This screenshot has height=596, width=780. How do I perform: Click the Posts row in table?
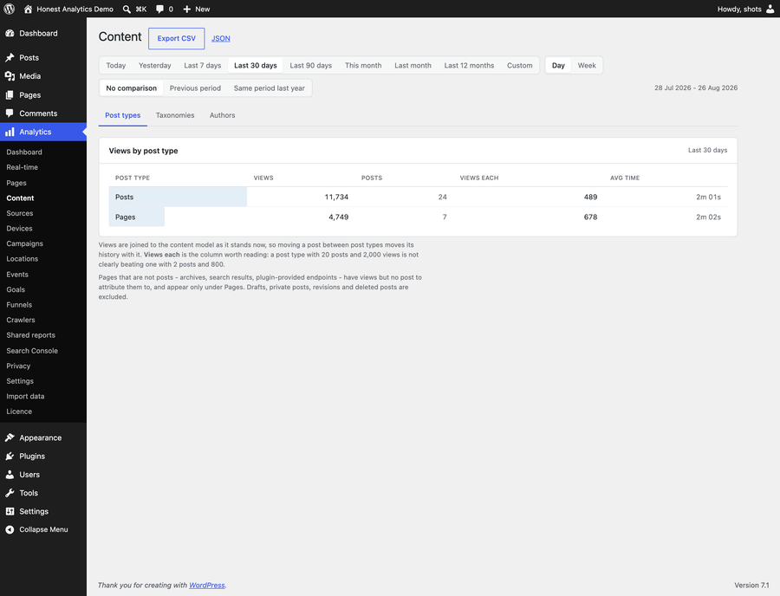click(418, 197)
